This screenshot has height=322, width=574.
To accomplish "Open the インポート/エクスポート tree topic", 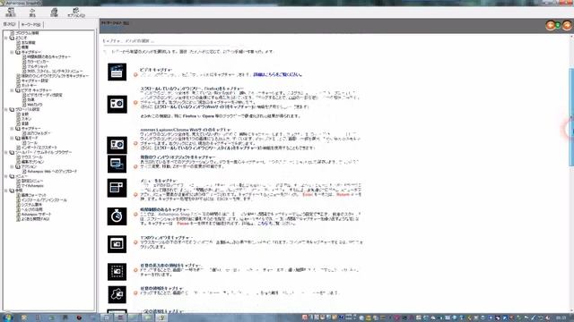I will [39, 148].
